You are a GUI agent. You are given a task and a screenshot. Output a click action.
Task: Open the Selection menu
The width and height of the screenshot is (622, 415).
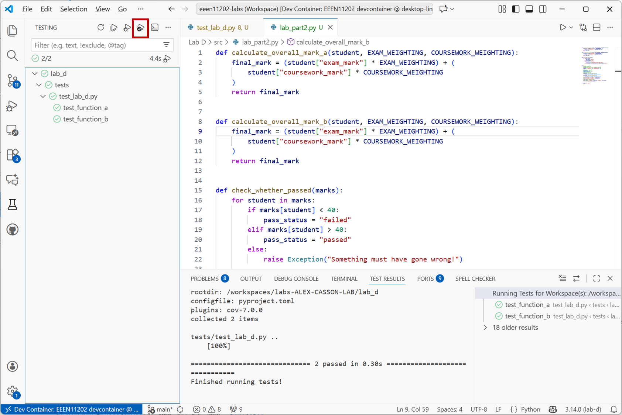click(x=74, y=9)
